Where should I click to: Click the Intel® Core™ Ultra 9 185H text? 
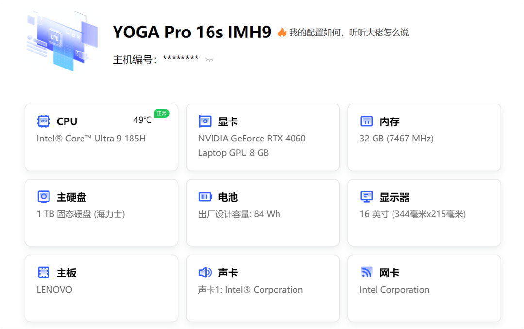90,138
